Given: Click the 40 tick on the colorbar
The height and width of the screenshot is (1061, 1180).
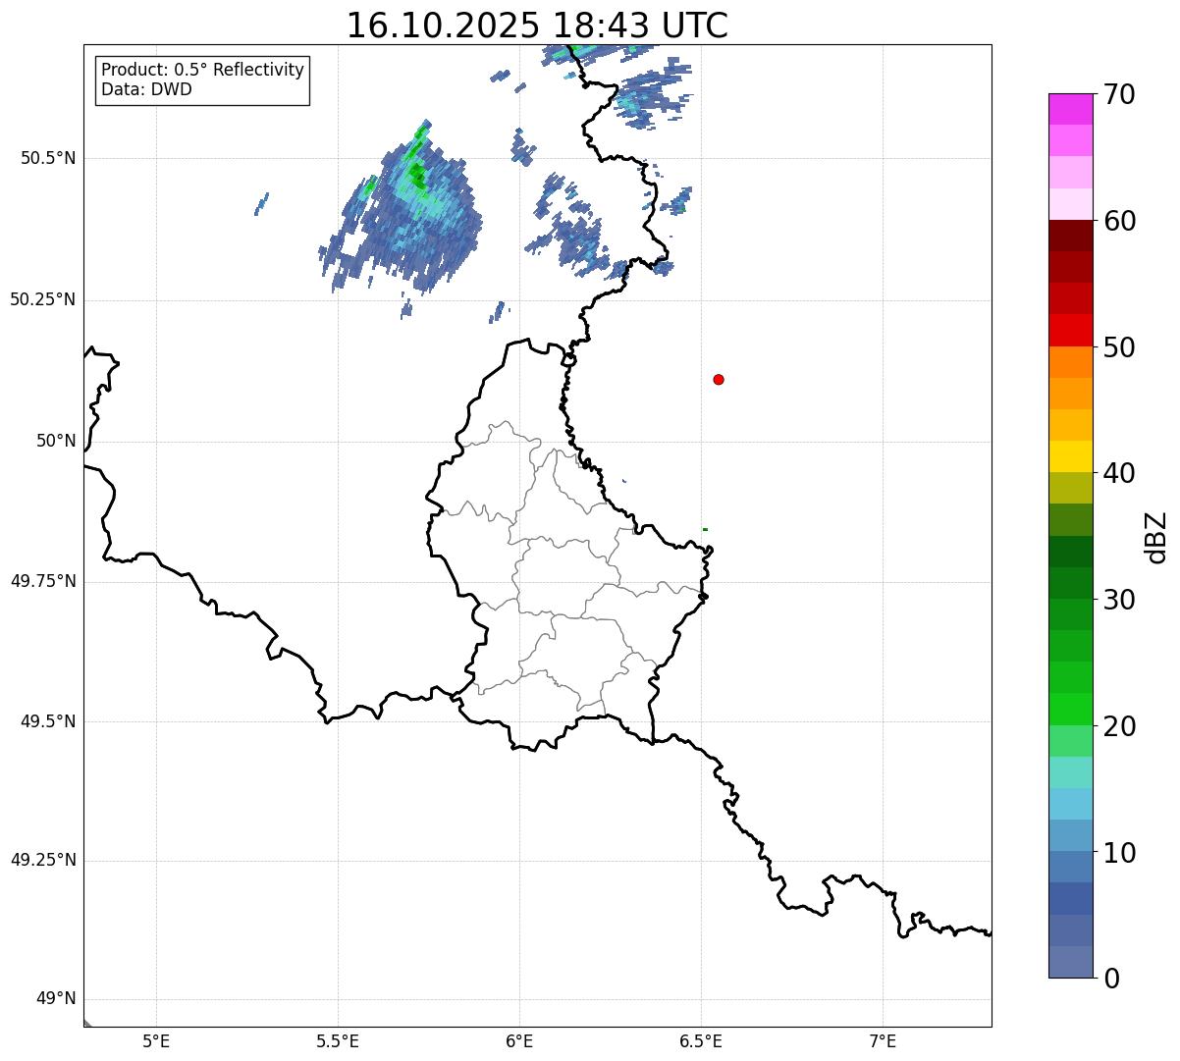Looking at the screenshot, I should tap(1119, 473).
